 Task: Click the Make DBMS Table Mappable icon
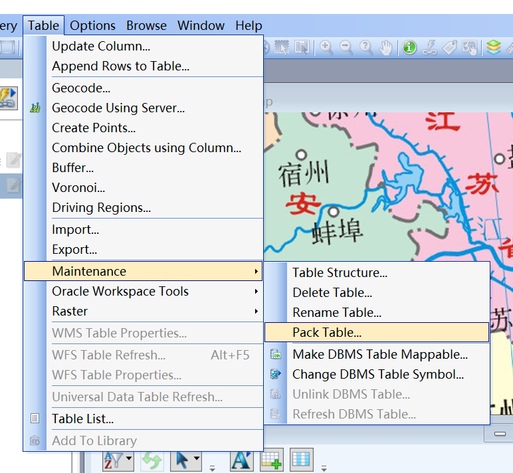[276, 354]
